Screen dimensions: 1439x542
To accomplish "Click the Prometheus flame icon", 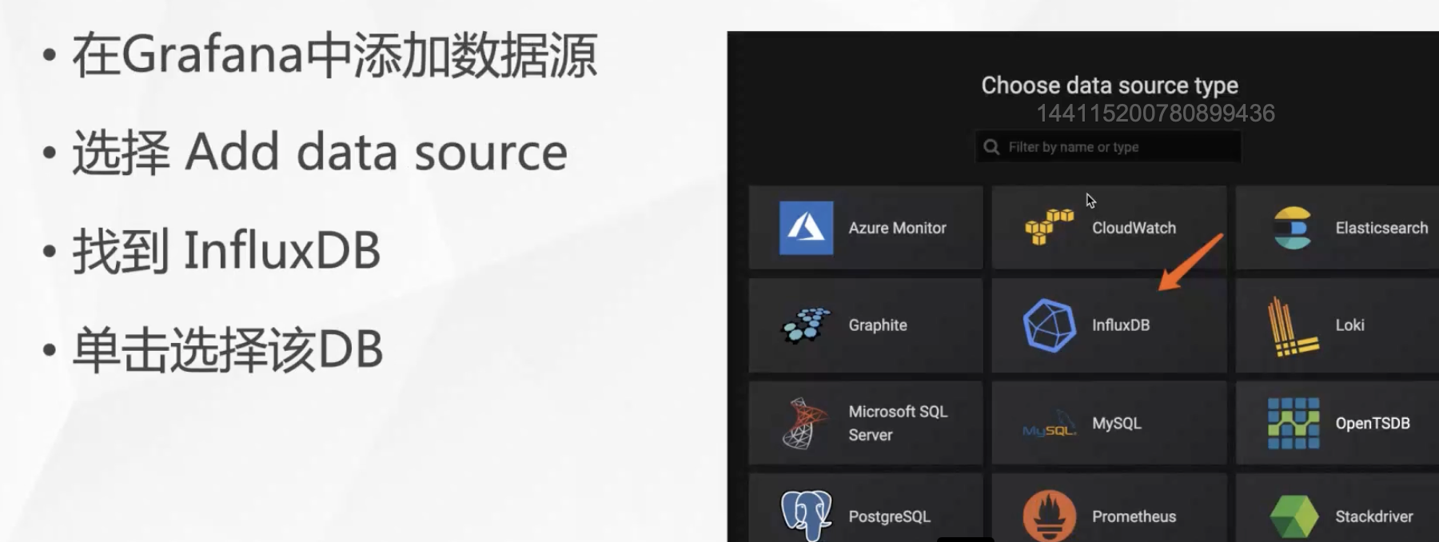I will click(1049, 516).
